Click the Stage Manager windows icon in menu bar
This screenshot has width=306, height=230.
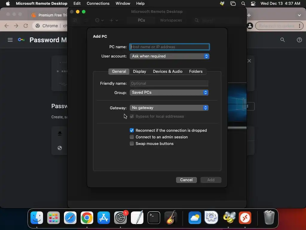233,4
